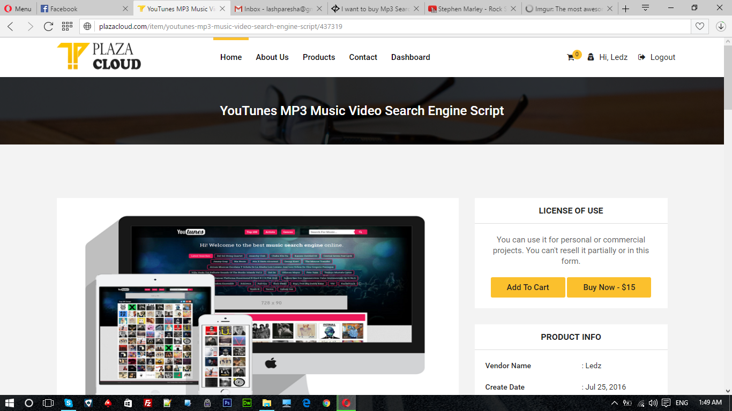
Task: Open the battery status tray icon
Action: click(628, 403)
